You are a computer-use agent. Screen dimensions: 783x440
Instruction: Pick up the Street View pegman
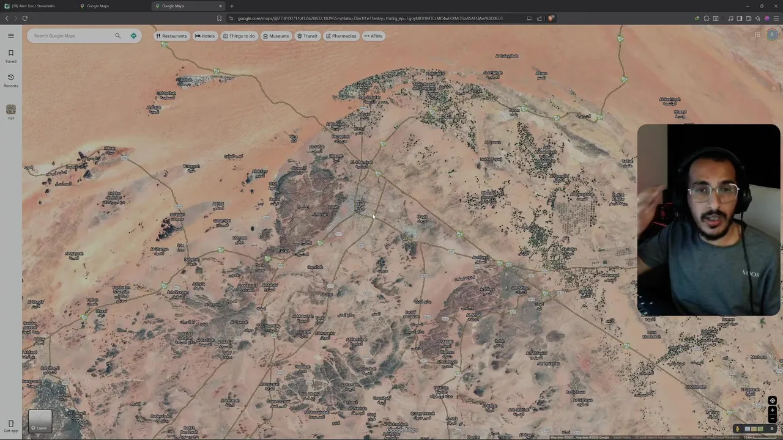[738, 429]
